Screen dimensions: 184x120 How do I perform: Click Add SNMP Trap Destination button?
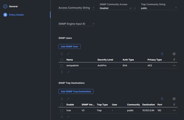[x=76, y=91]
